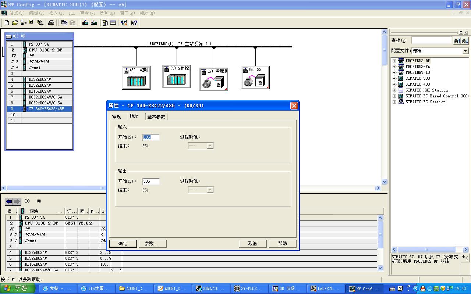Click the Copy toolbar icon

pyautogui.click(x=64, y=23)
